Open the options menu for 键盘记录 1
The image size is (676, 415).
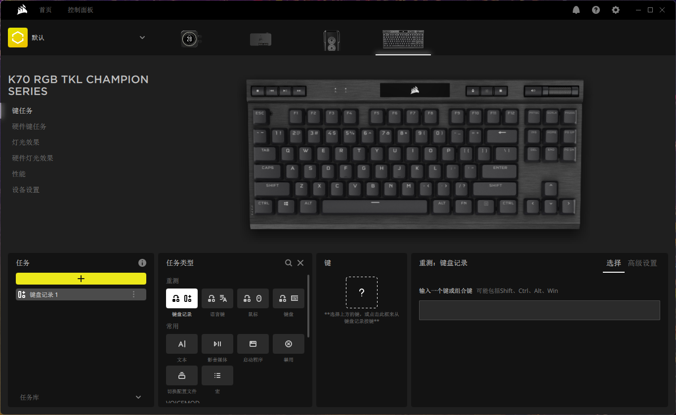pos(133,294)
